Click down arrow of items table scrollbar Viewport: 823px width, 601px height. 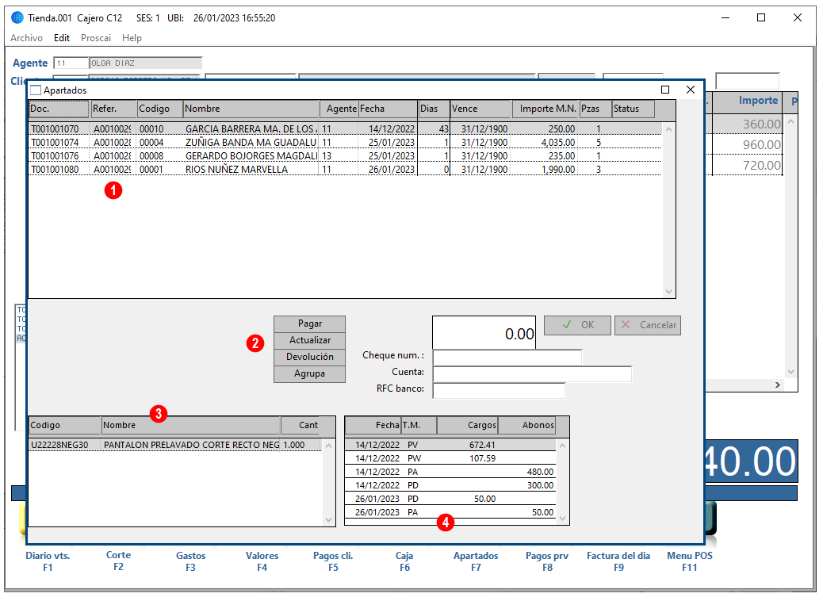(329, 520)
